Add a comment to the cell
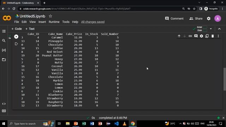Viewport: 226px width, 127px height. pyautogui.click(x=196, y=36)
